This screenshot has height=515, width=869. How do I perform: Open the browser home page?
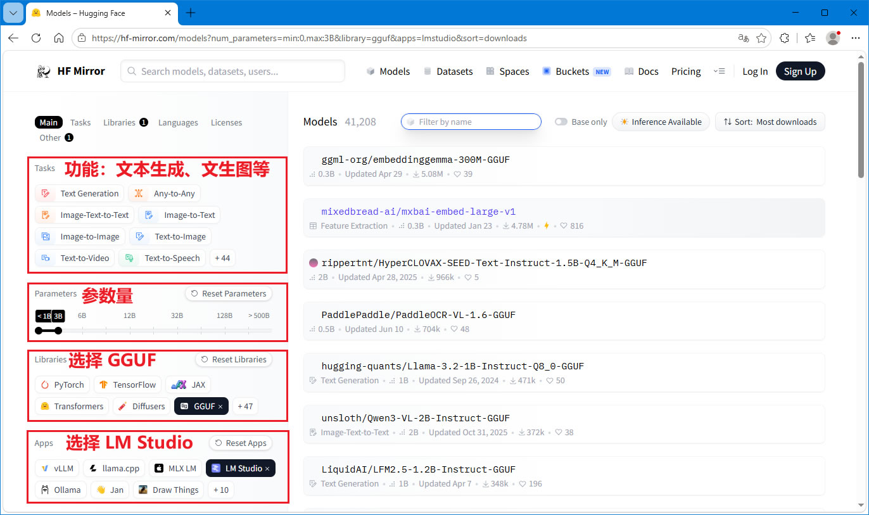[x=59, y=38]
